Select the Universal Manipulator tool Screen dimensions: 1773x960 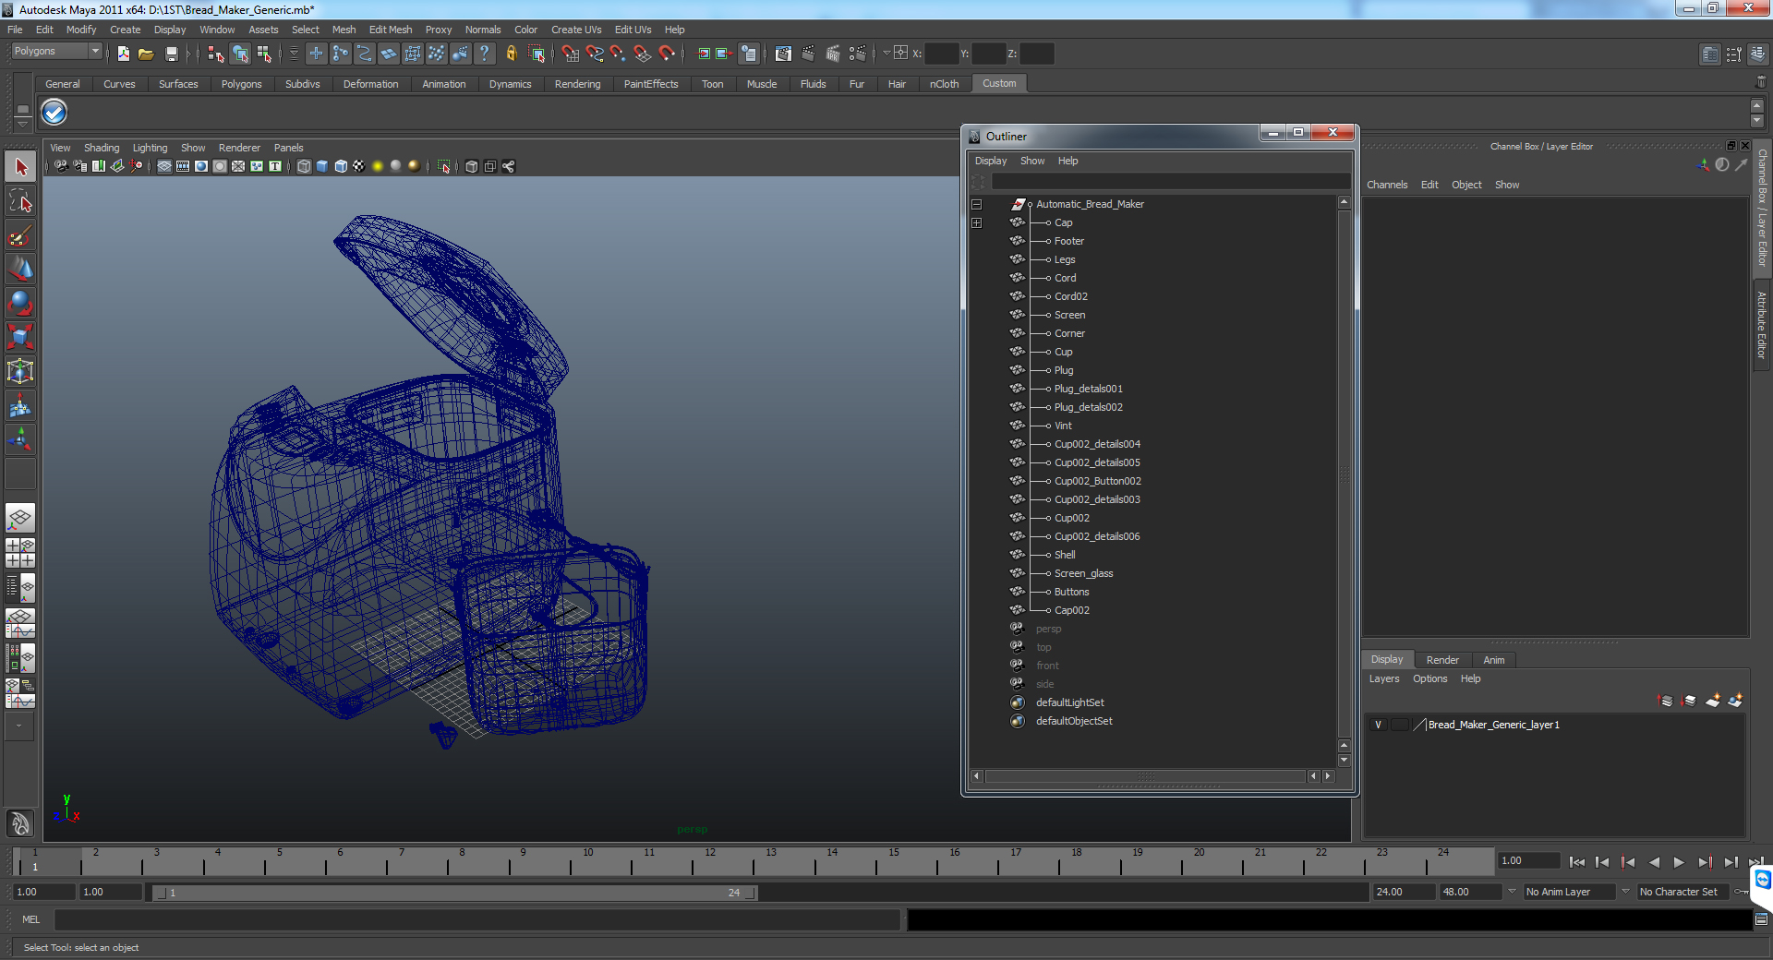[20, 371]
